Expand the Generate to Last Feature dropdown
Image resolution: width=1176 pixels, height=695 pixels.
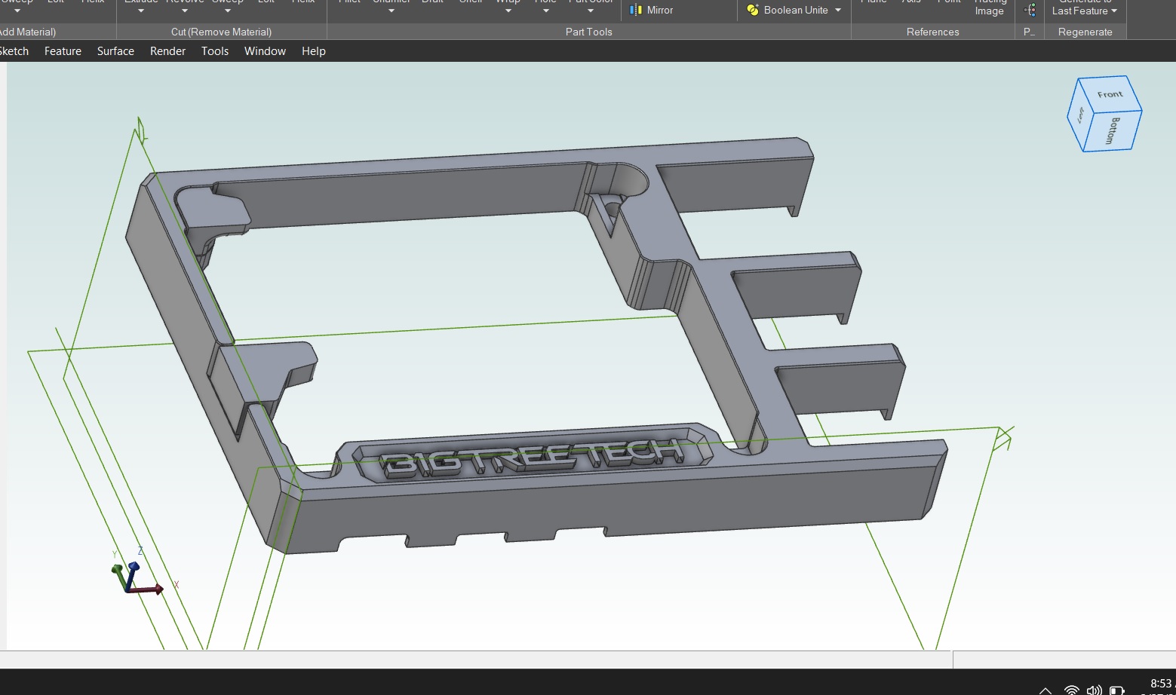tap(1113, 11)
